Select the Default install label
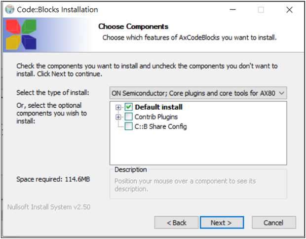 (158, 107)
